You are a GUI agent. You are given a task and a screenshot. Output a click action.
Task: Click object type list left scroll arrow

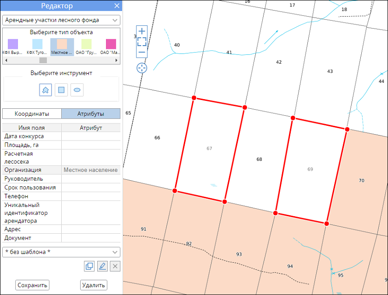coord(6,60)
